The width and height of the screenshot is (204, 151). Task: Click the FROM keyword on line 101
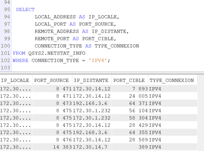[x=19, y=53]
